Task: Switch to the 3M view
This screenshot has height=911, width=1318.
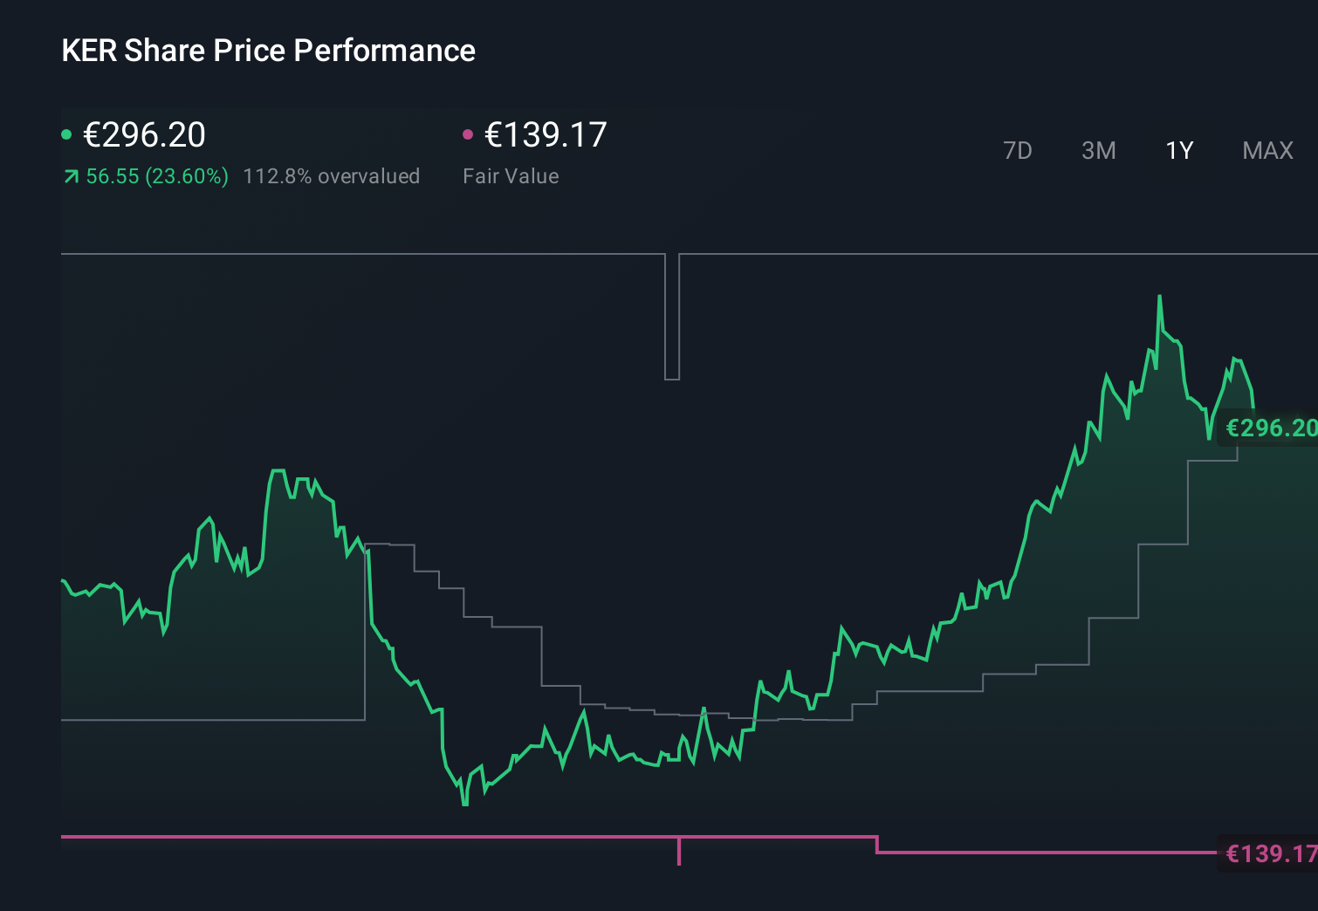Action: (x=1098, y=150)
